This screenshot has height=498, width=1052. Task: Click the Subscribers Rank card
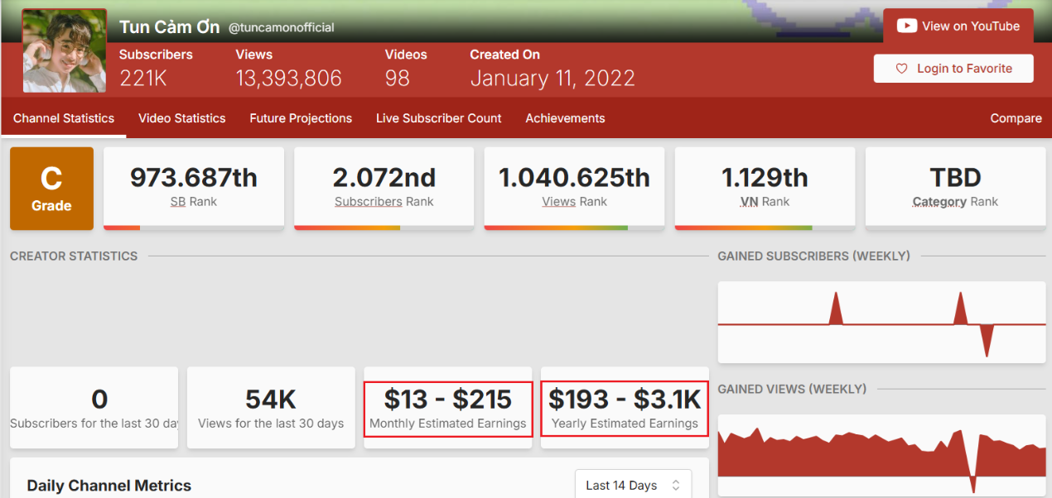tap(384, 188)
